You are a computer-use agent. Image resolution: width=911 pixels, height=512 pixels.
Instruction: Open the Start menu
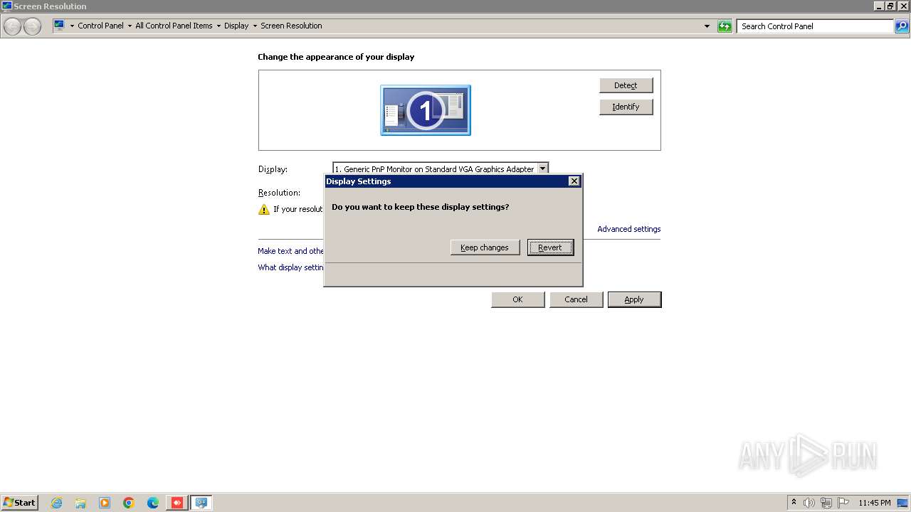coord(19,502)
